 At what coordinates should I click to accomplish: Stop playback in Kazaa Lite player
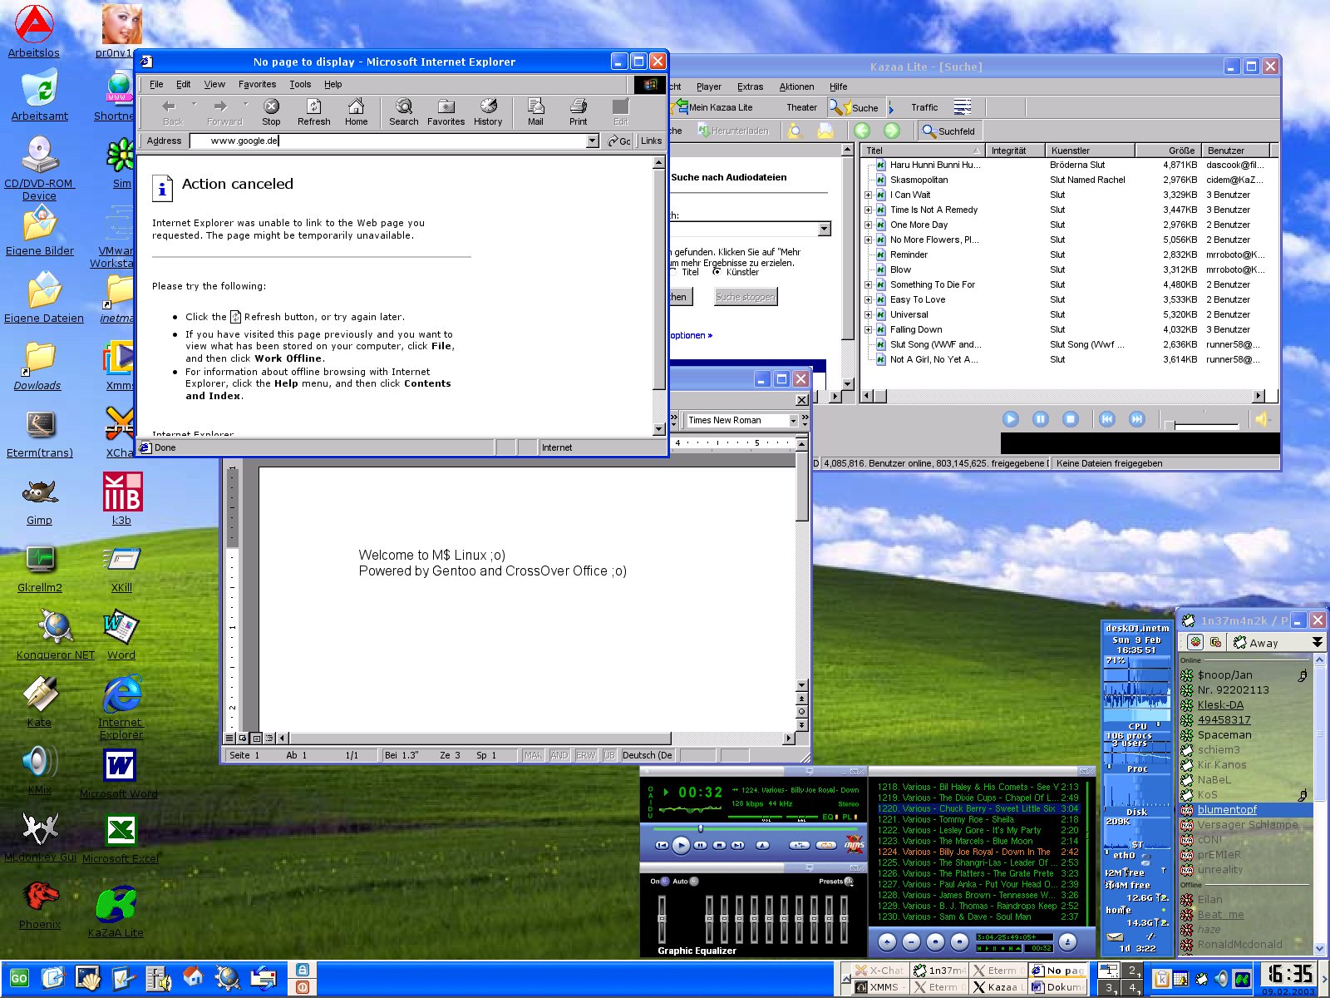[x=1071, y=419]
